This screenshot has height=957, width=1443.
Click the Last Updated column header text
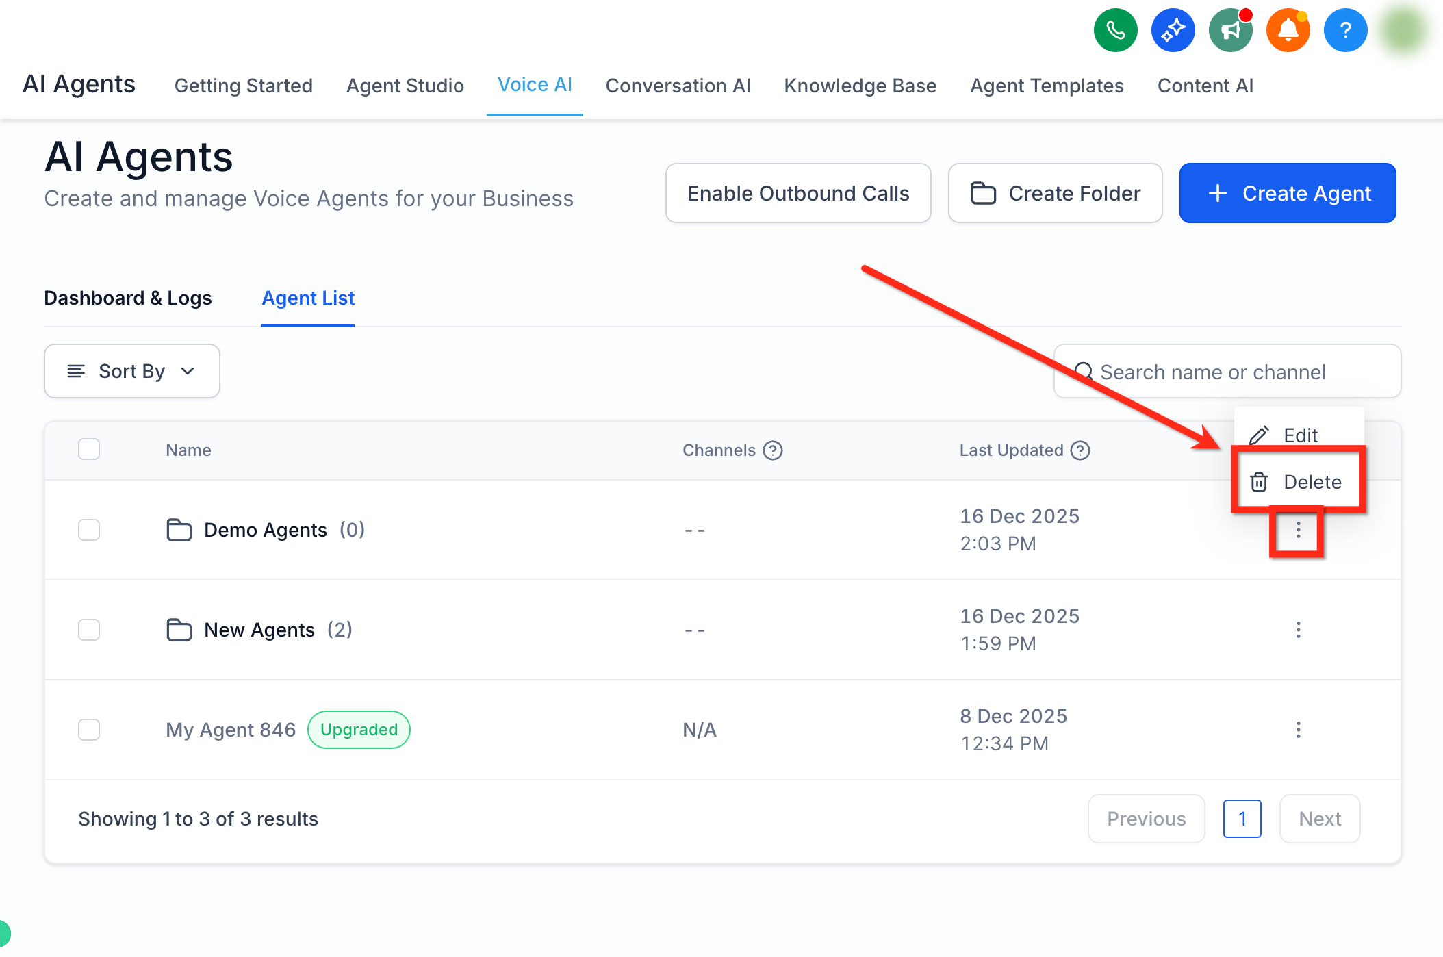(x=1011, y=450)
